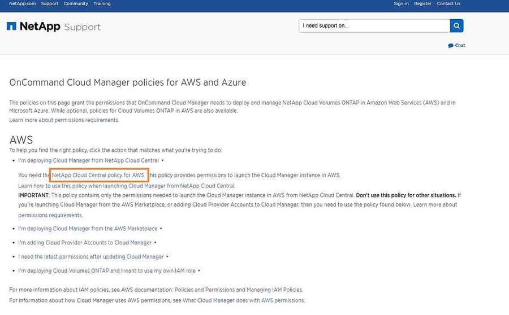Open Training from the top navigation
This screenshot has height=315, width=509.
(102, 3)
